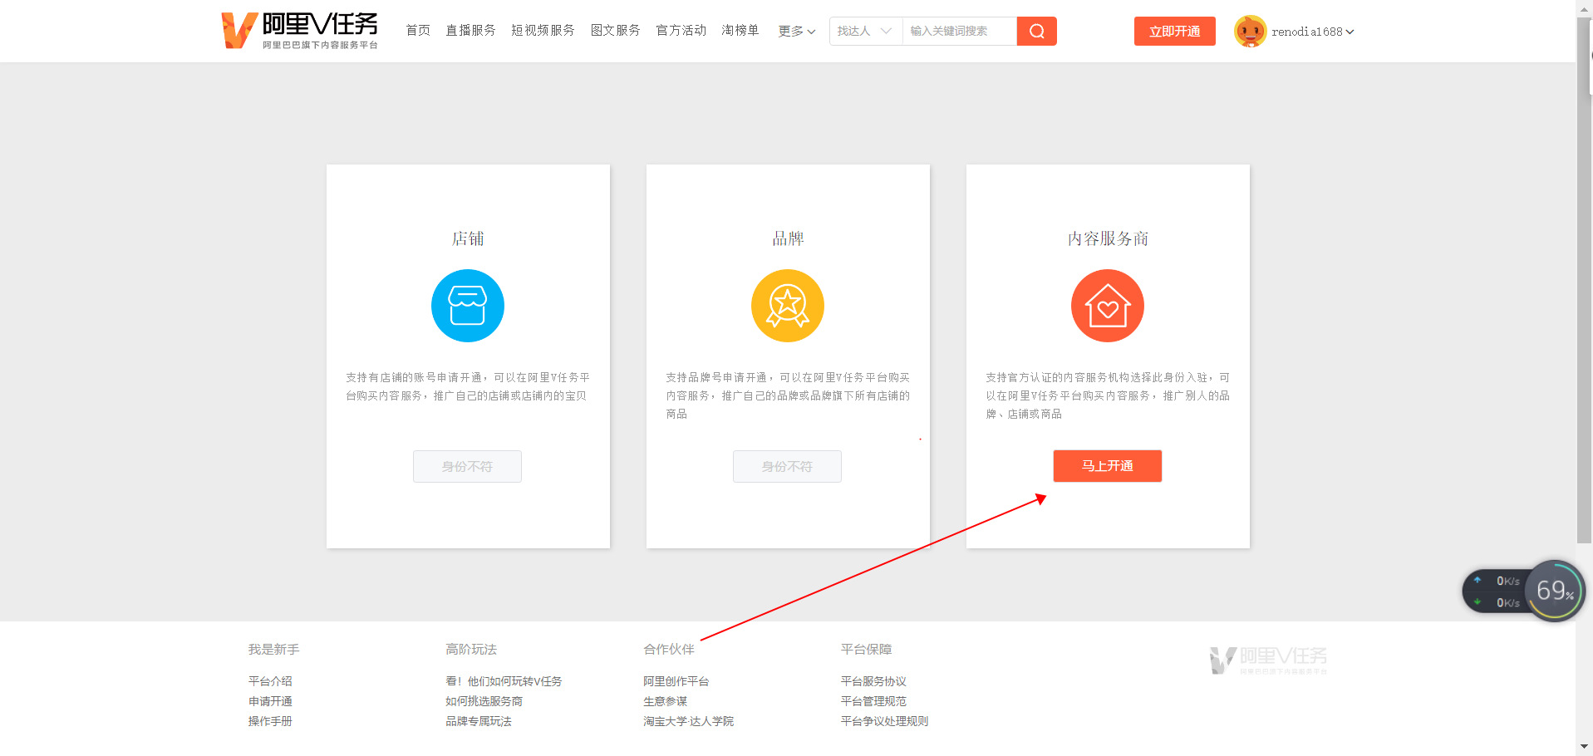Click 身份不符 button under 品牌
Screen dimensions: 1593x756
(787, 467)
